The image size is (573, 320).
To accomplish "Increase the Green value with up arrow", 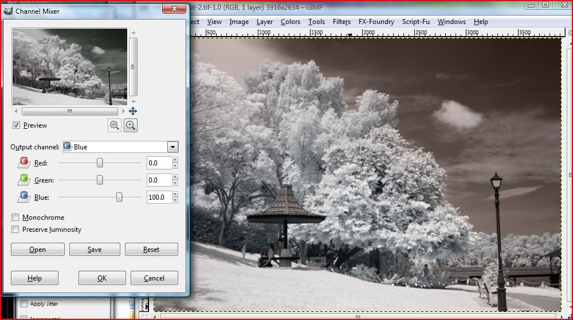I will coord(175,177).
